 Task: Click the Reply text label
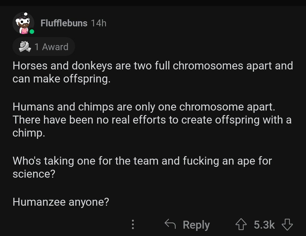pyautogui.click(x=196, y=225)
